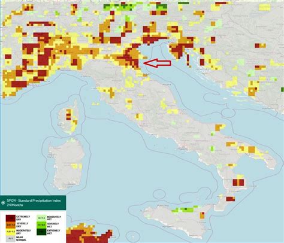
Task: Select the Extremely Dry dark red swatch
Action: pyautogui.click(x=11, y=218)
